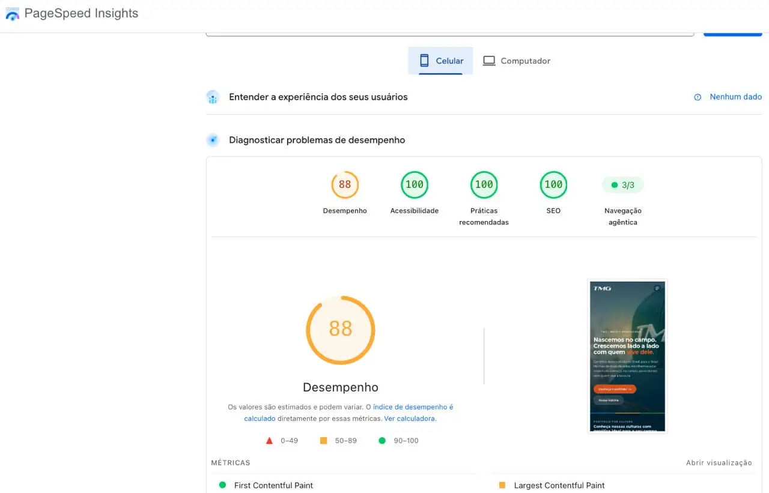Click the diagnose performance section icon
The width and height of the screenshot is (769, 493).
click(213, 141)
